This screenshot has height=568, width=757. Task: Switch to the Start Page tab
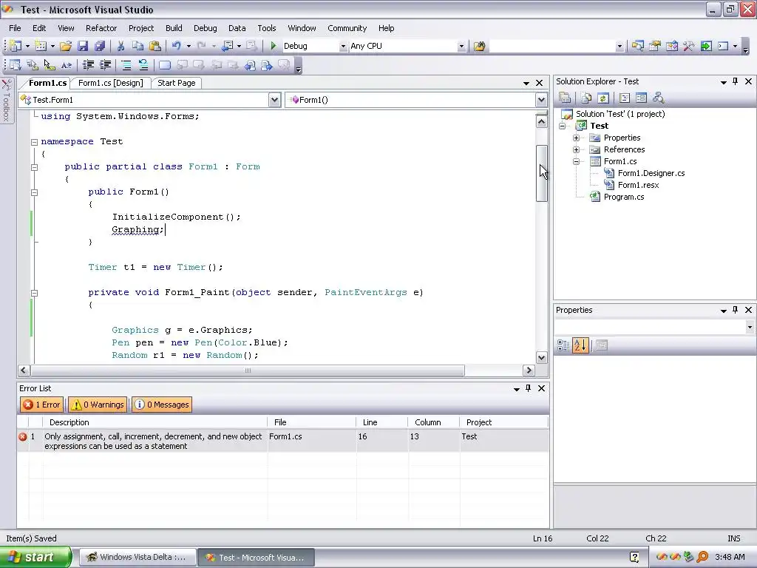(176, 83)
